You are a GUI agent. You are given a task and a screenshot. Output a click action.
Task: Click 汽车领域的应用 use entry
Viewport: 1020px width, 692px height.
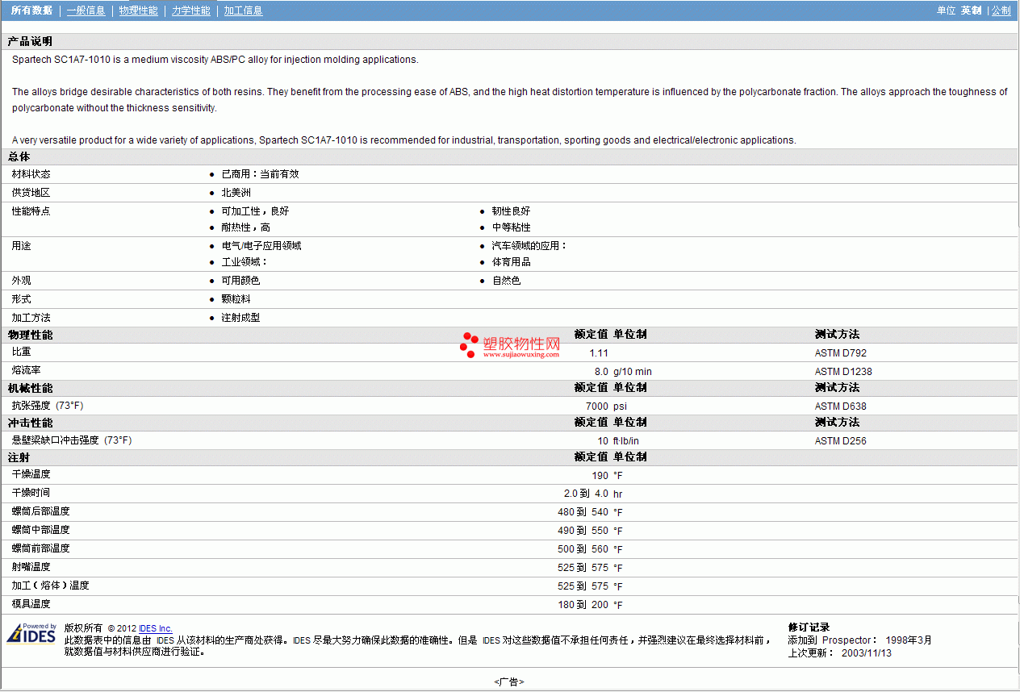(529, 246)
